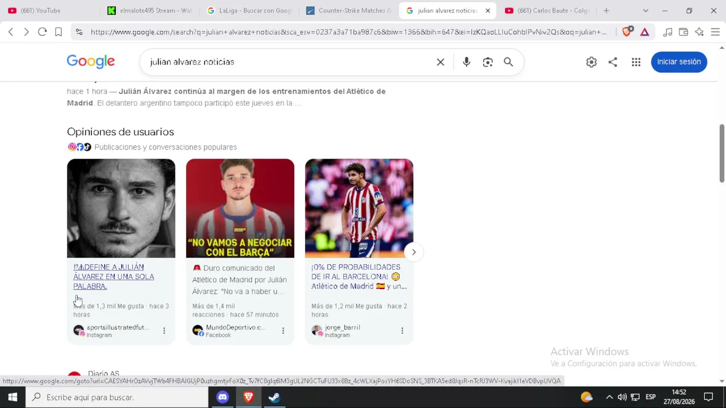The image size is (726, 408).
Task: Open a new browser tab
Action: coord(606,11)
